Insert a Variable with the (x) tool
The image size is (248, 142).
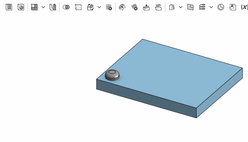[x=244, y=7]
